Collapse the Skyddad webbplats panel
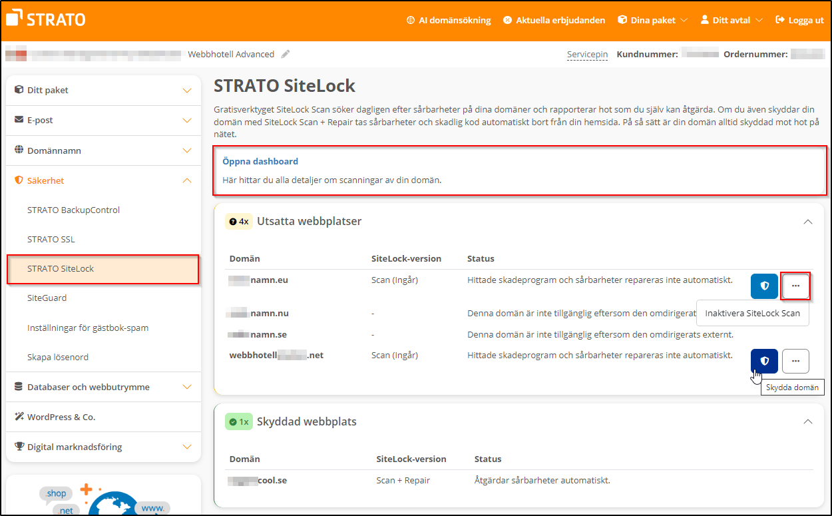 808,421
